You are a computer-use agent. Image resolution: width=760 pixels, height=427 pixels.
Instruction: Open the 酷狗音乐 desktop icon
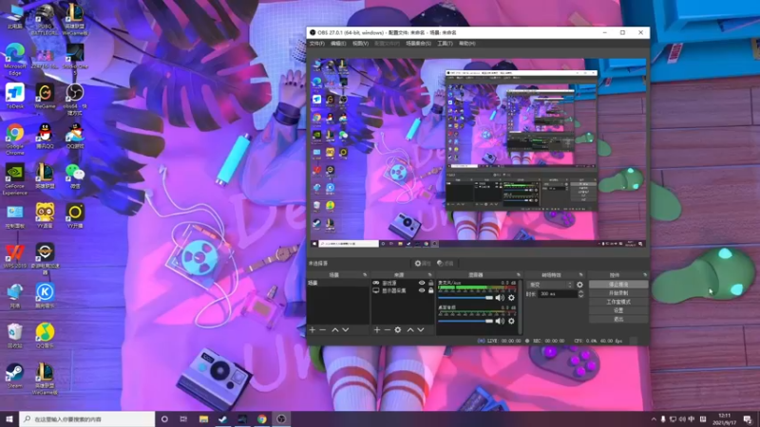(x=45, y=295)
